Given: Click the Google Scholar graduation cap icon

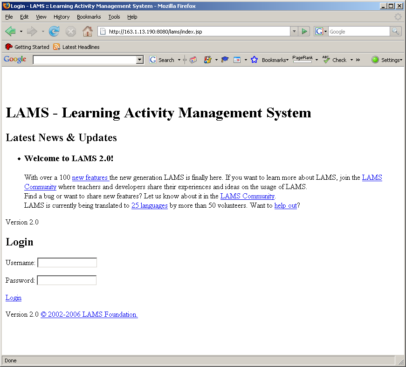Looking at the screenshot, I should (x=225, y=60).
